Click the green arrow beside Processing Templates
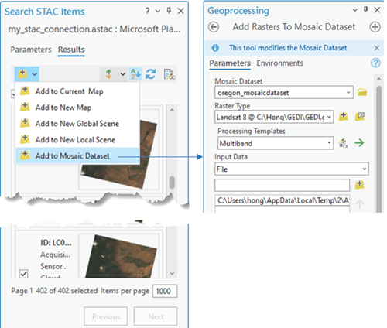Viewport: 387px width, 328px height. point(359,142)
